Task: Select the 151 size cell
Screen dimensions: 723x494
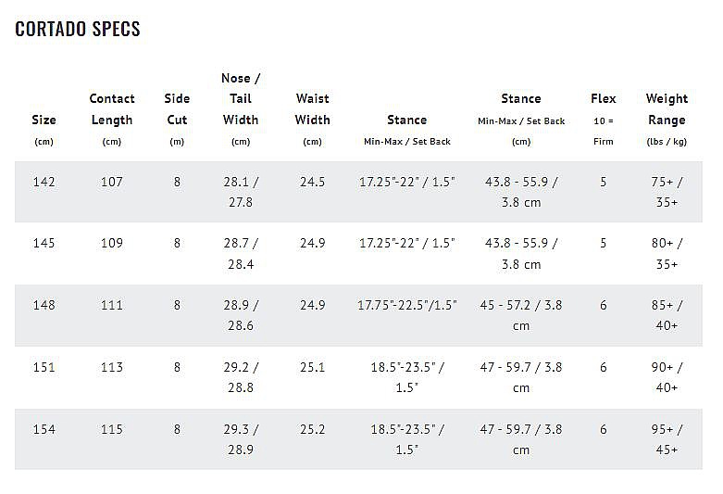Action: pos(44,367)
